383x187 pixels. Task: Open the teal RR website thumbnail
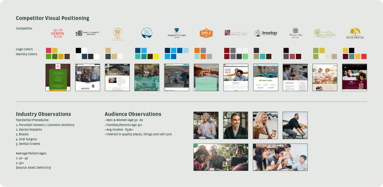pos(147,77)
